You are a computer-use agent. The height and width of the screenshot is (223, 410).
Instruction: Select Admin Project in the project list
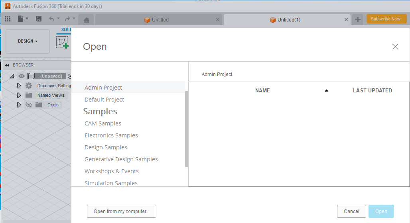pyautogui.click(x=128, y=88)
